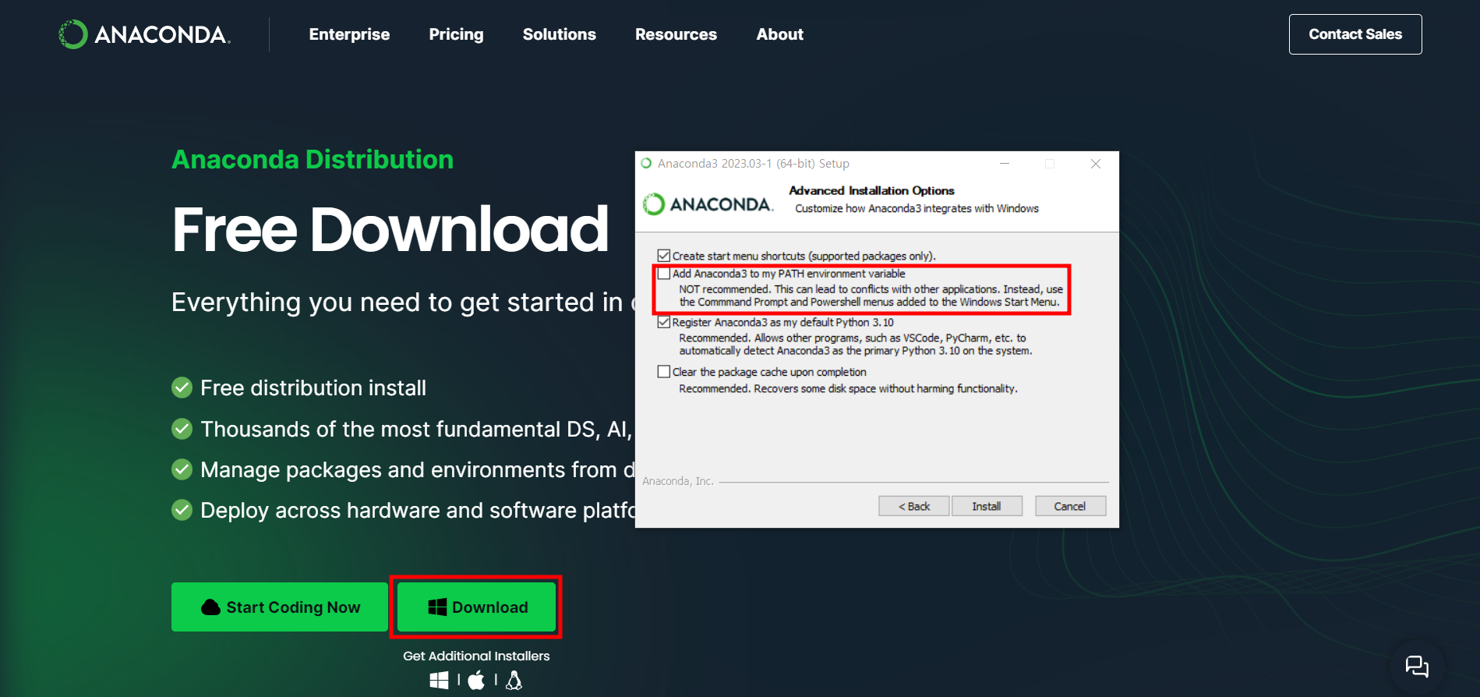The height and width of the screenshot is (697, 1480).
Task: Click the green Download button
Action: 476,607
